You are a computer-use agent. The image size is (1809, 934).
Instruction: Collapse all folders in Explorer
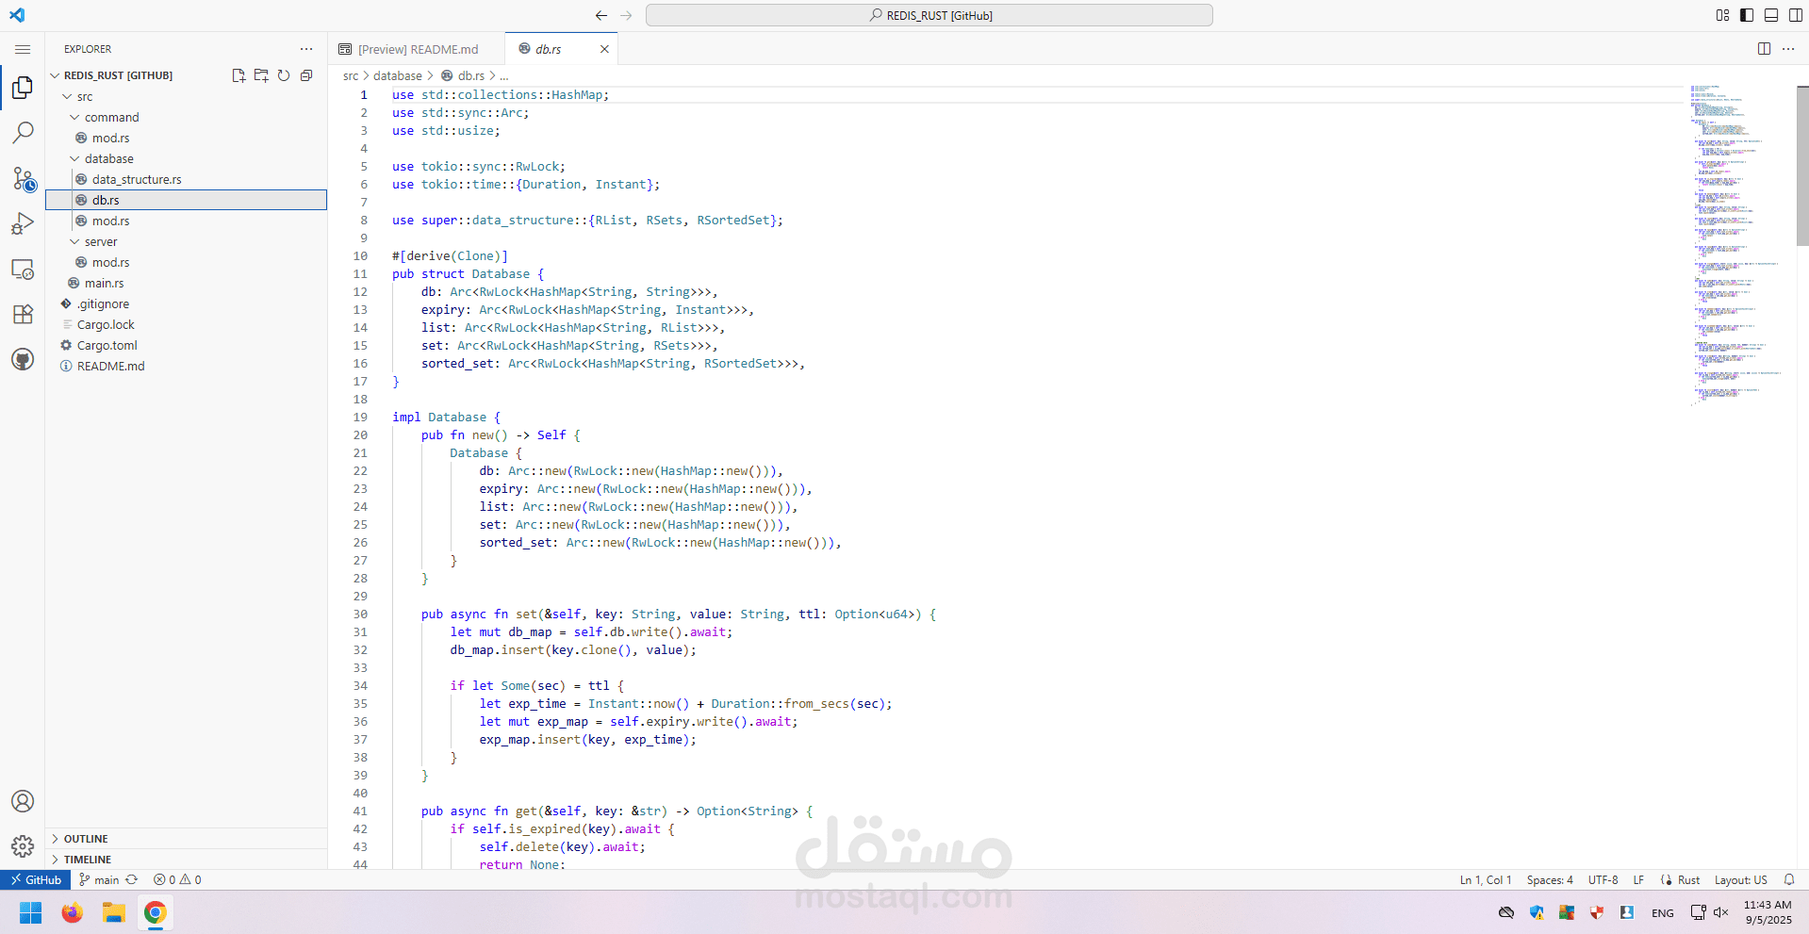tap(306, 75)
